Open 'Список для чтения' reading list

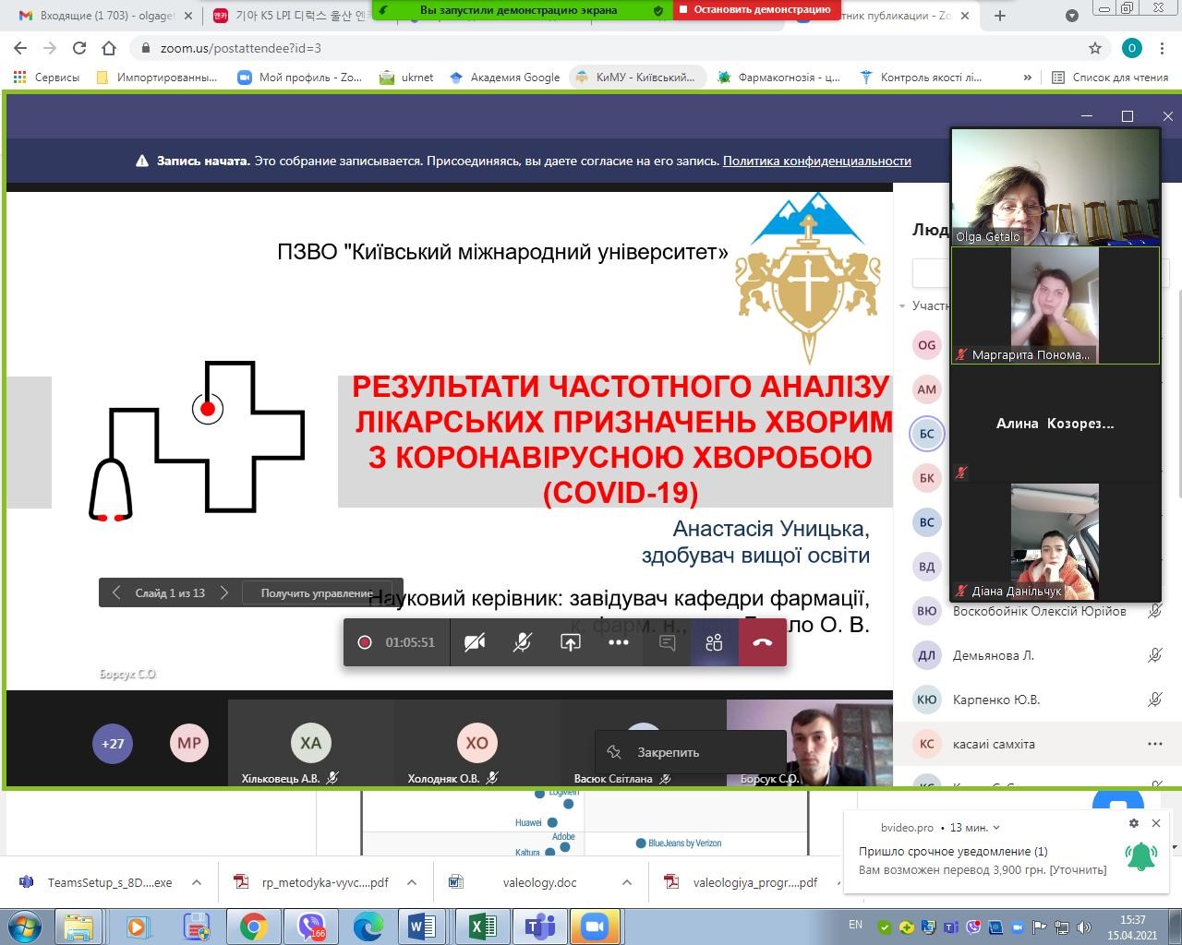tap(1111, 78)
